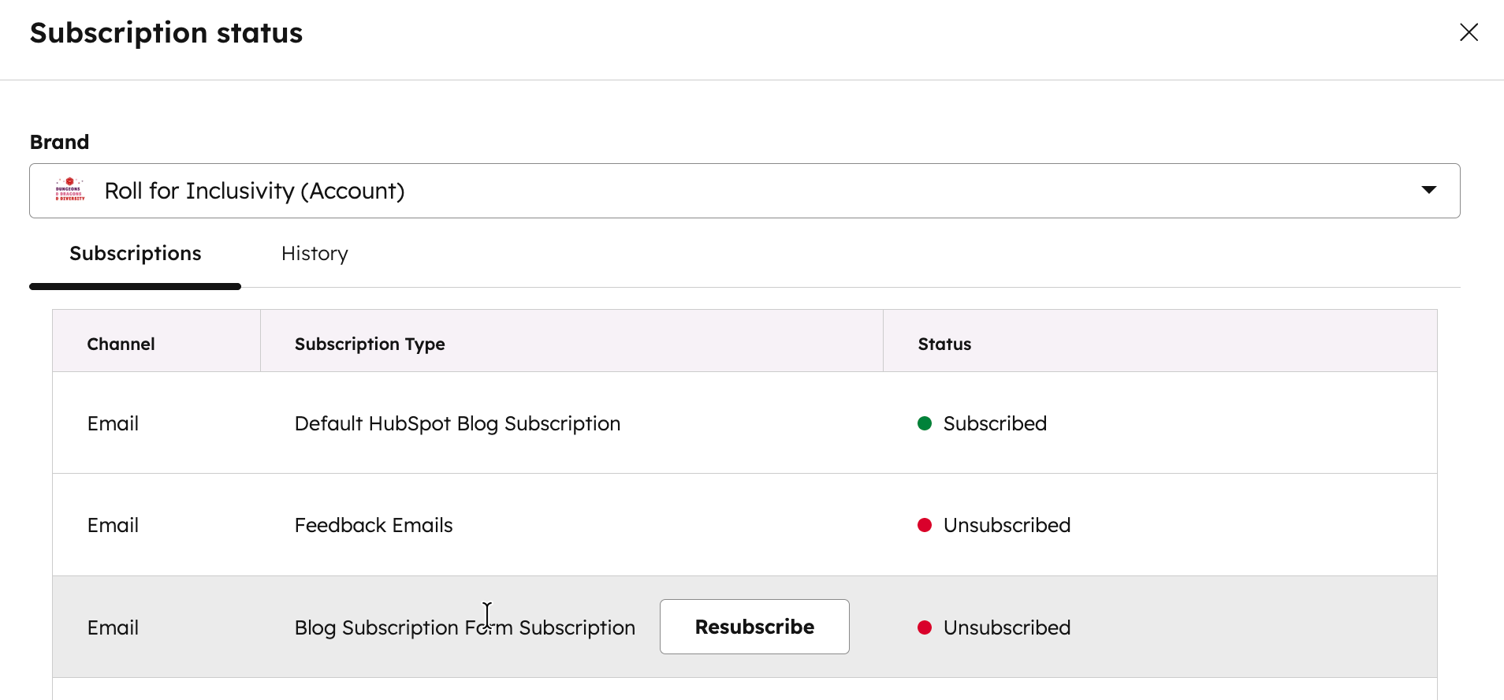Click the red dot for Feedback Emails
This screenshot has height=700, width=1504.
pos(925,526)
